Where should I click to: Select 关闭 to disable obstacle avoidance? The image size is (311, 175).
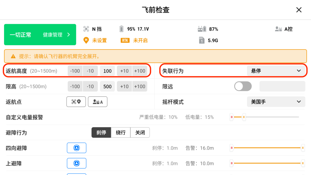[x=140, y=132]
